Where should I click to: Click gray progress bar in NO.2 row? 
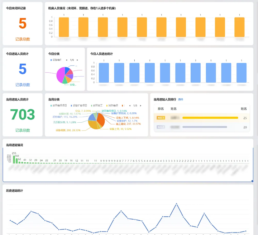[205, 127]
